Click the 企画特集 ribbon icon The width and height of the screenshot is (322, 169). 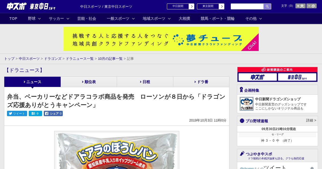241,90
